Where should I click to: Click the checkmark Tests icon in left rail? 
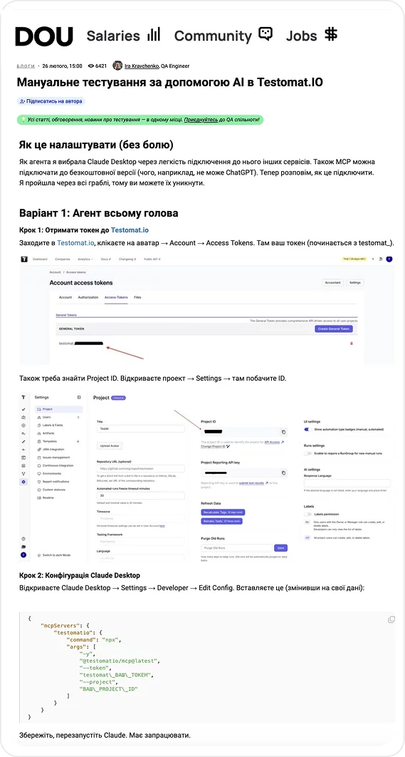coord(23,409)
